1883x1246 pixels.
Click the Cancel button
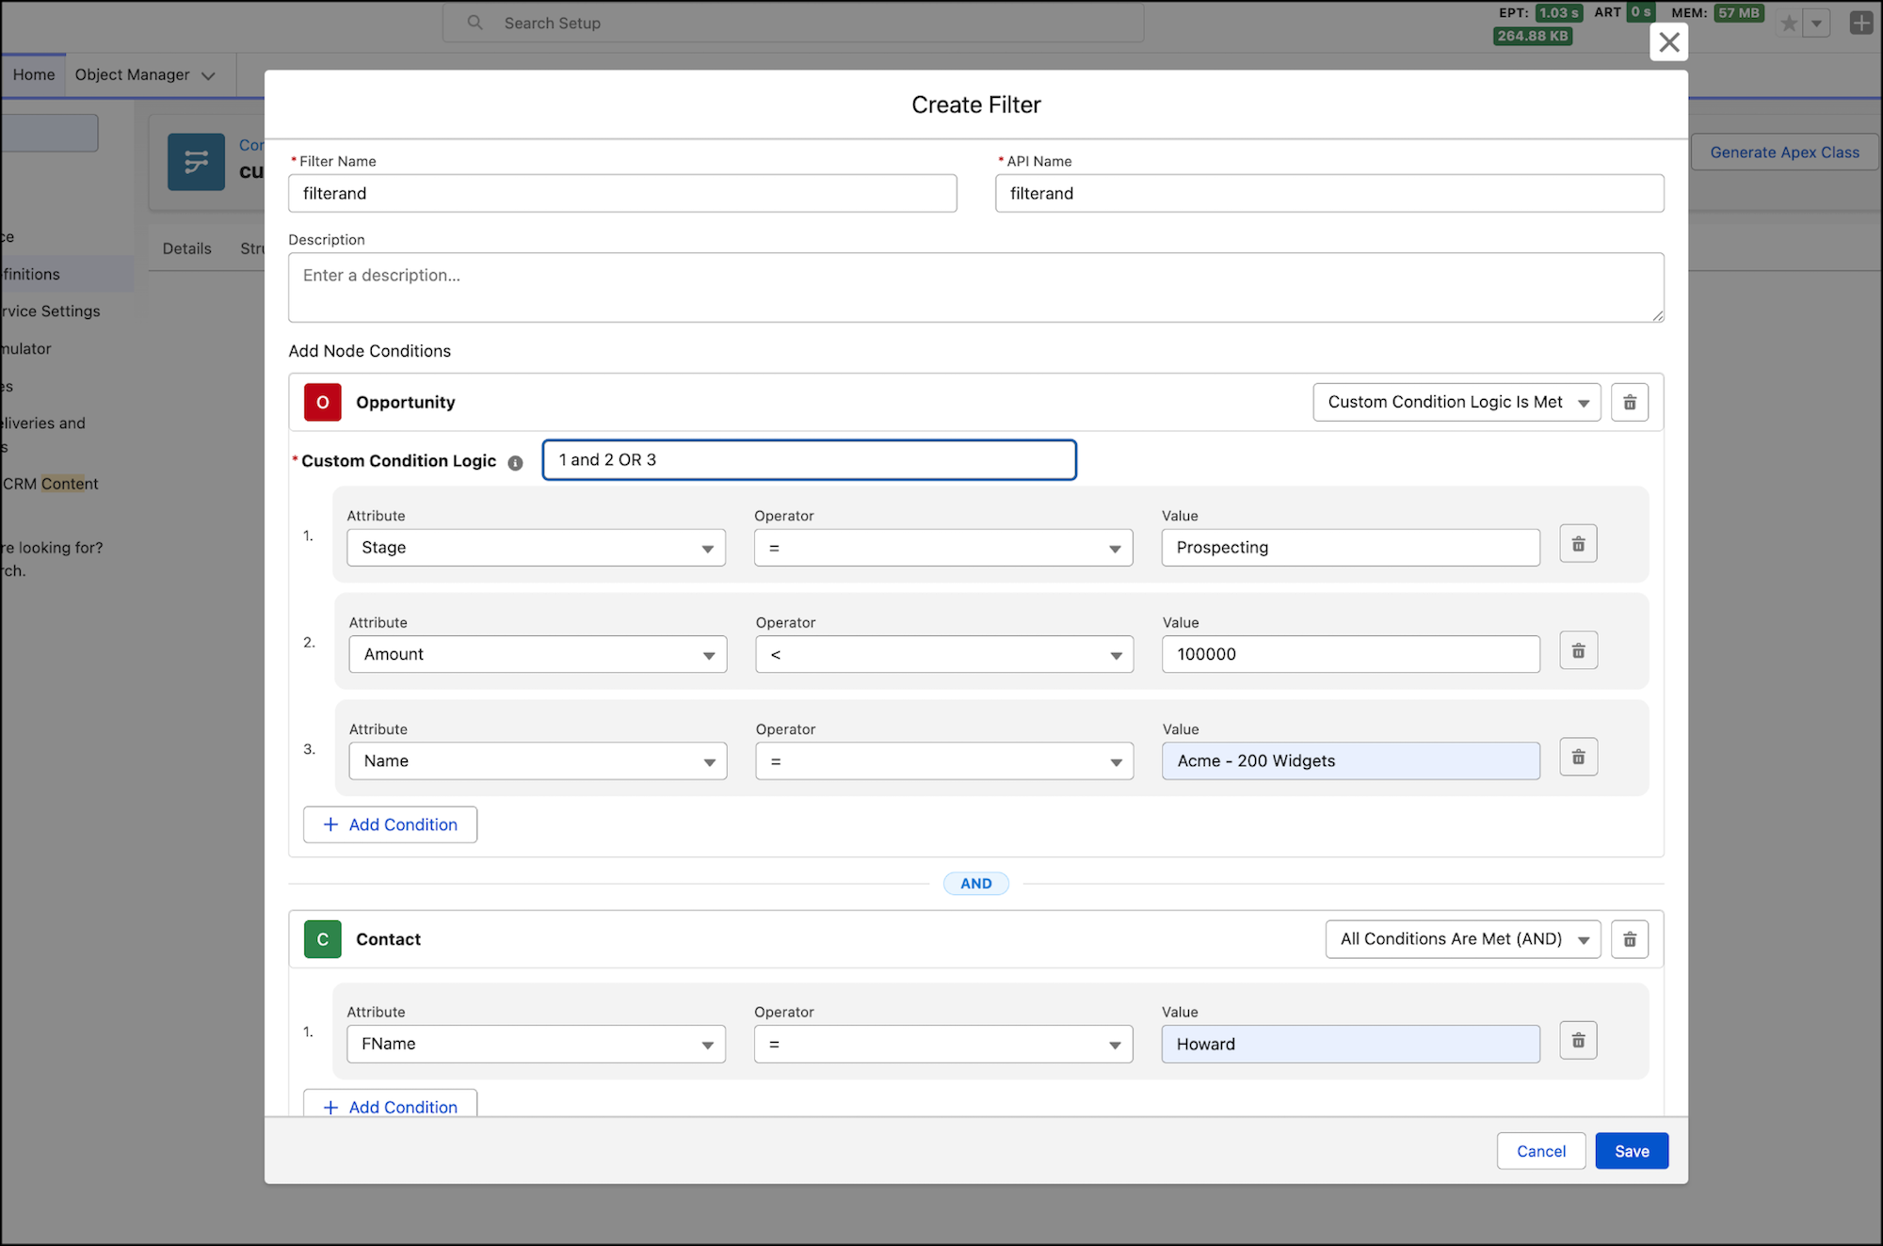click(1541, 1151)
